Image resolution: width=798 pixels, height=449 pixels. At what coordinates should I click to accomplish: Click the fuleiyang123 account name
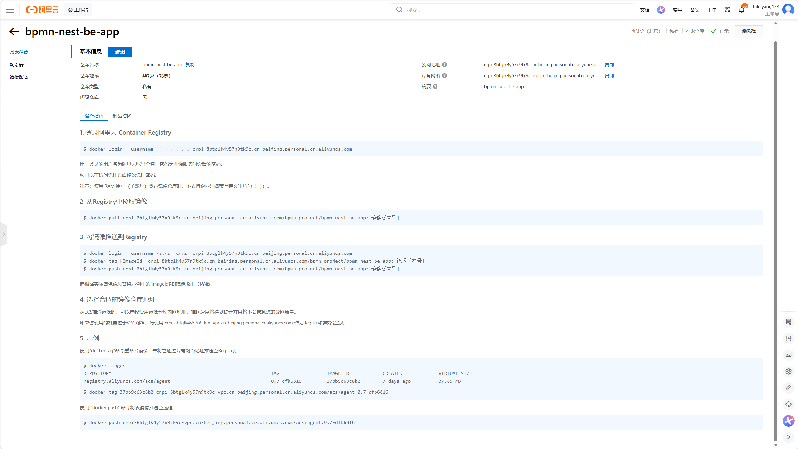[x=766, y=7]
